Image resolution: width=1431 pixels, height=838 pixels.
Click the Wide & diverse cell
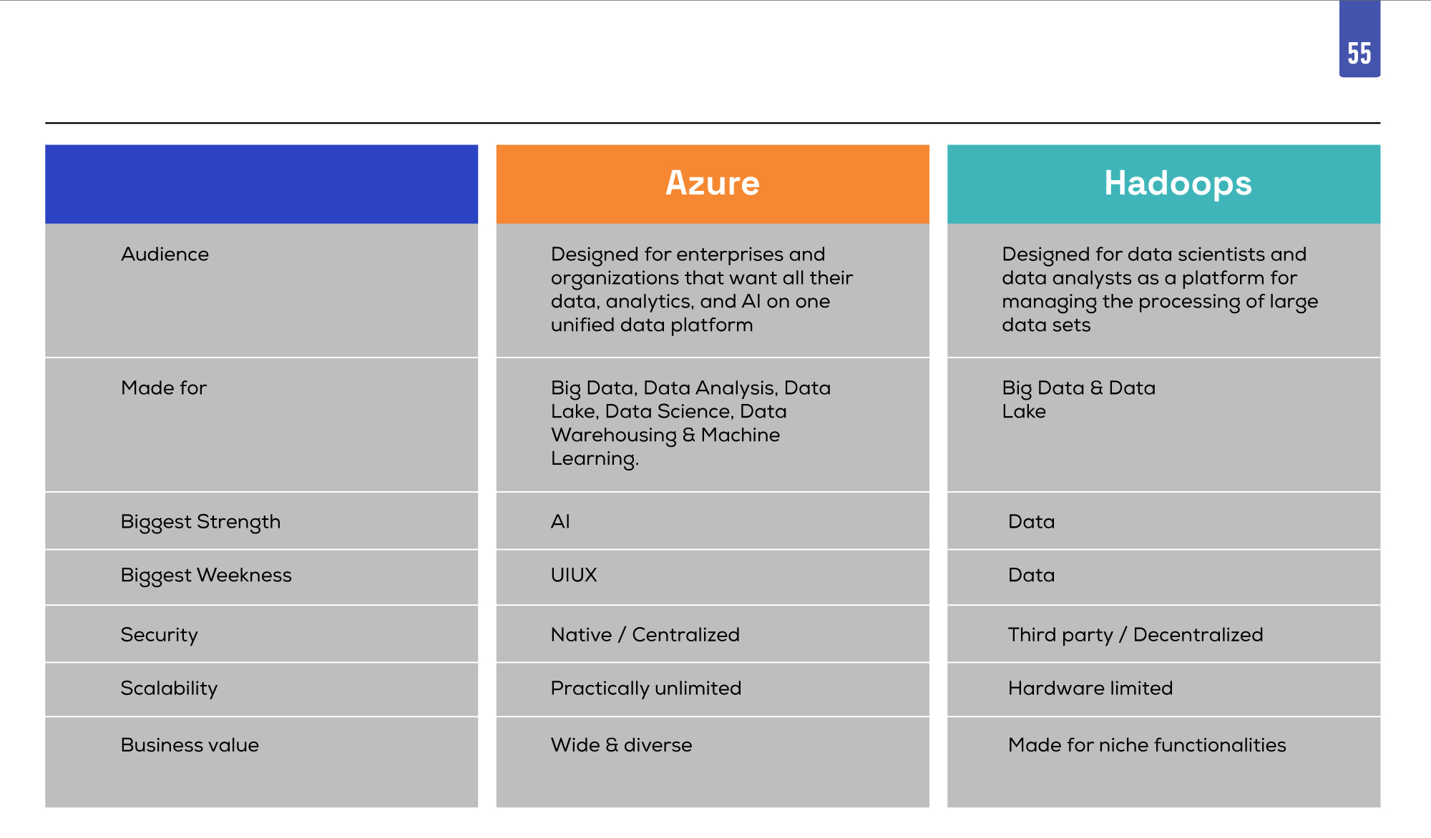coord(713,762)
